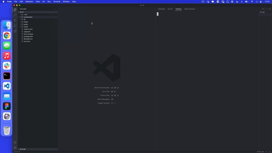Open the Source Control view
The width and height of the screenshot is (272, 153).
[x=15, y=20]
